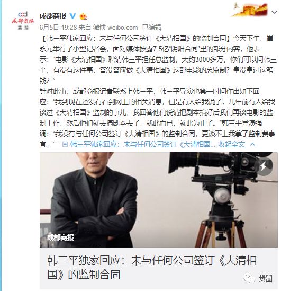This screenshot has width=281, height=291.
Task: Click the 微博 weibo.com source link
Action: pyautogui.click(x=115, y=28)
